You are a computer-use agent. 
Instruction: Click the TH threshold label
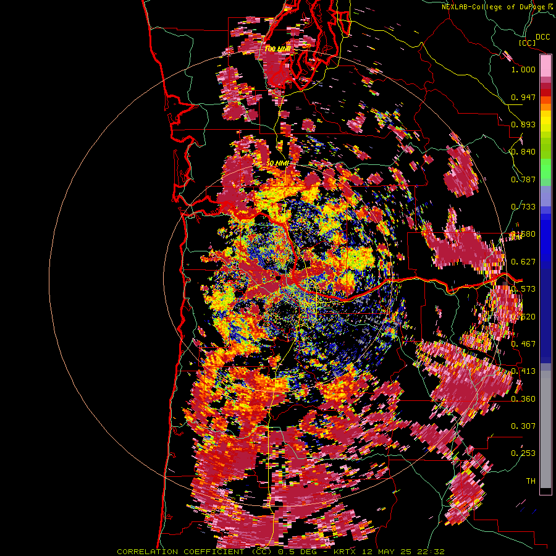click(531, 481)
